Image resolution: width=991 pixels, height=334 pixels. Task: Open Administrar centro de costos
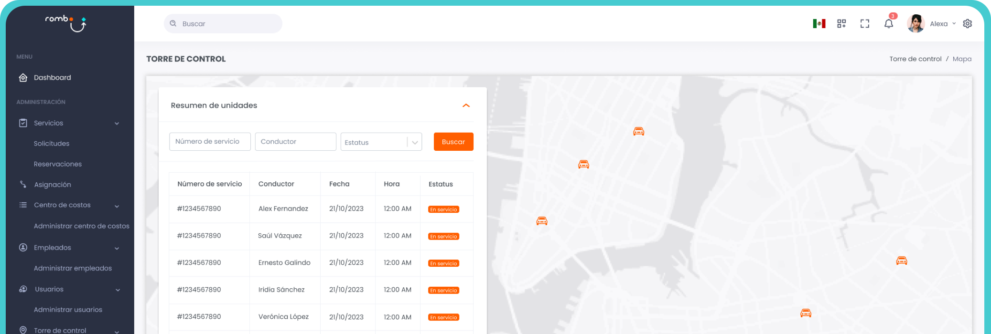pos(82,226)
